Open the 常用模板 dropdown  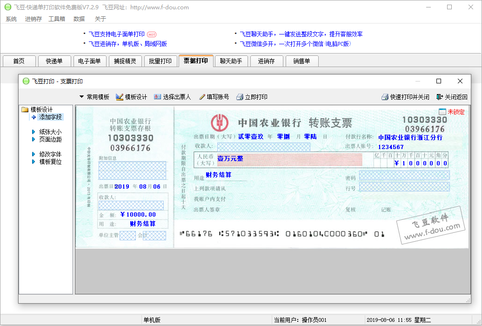94,97
